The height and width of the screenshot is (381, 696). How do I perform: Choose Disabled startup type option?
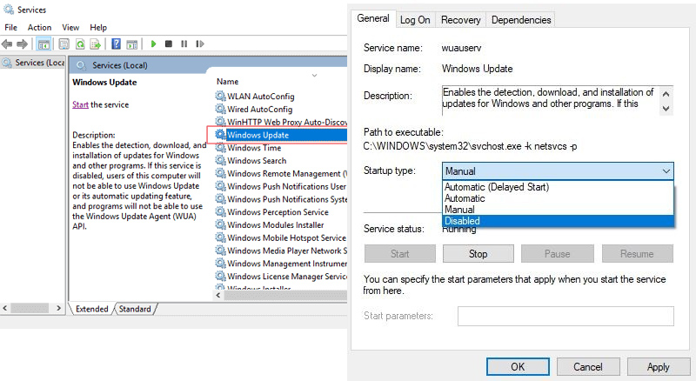point(558,221)
